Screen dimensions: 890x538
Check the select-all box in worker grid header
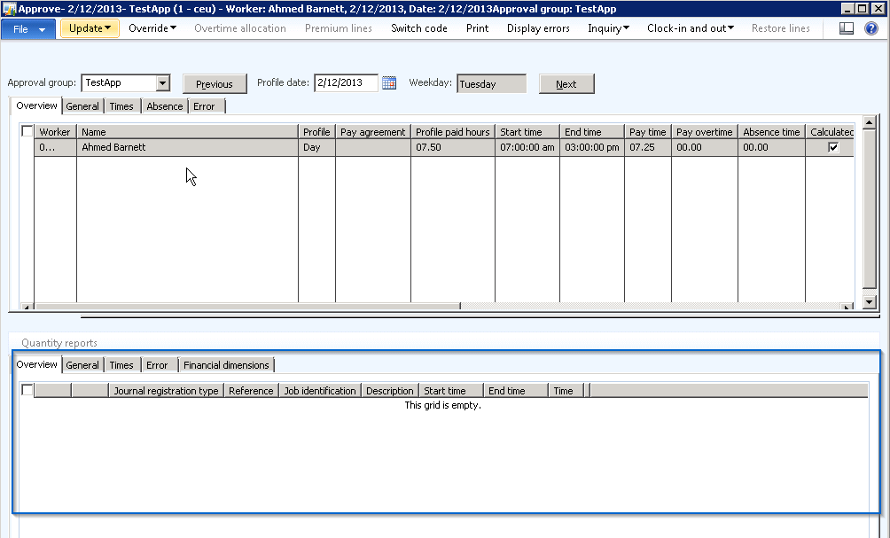click(x=27, y=132)
